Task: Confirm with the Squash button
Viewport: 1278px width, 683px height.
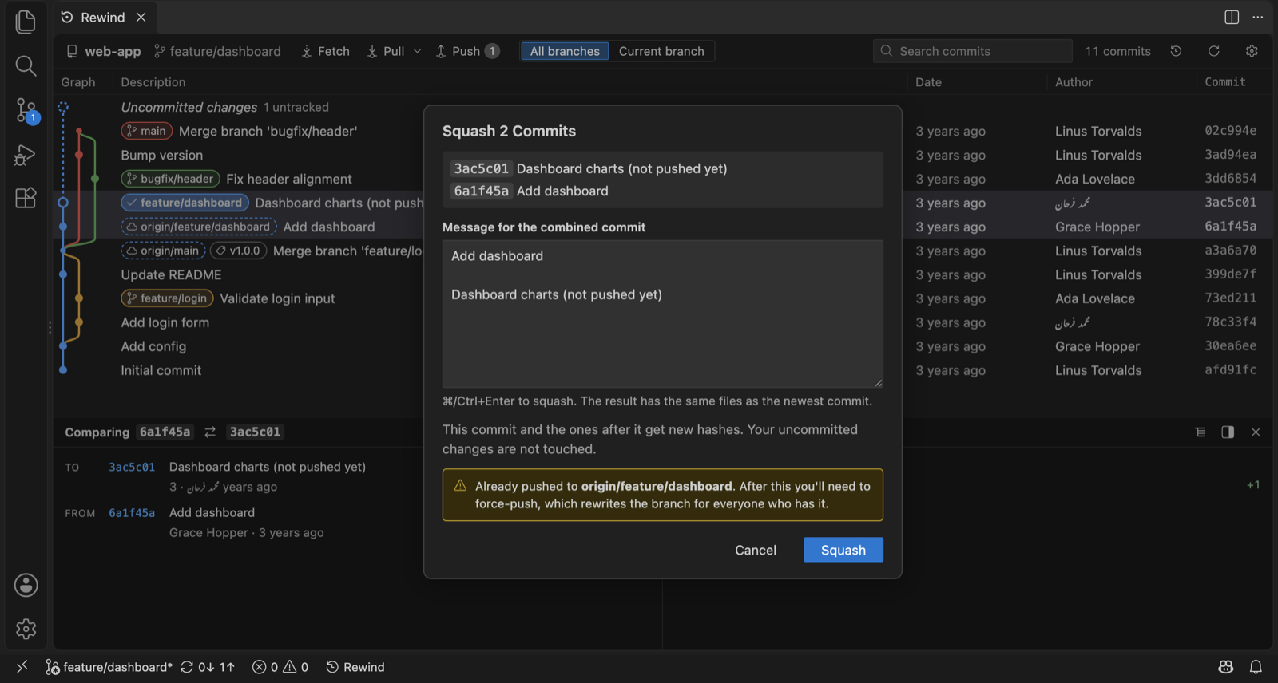Action: pos(843,550)
